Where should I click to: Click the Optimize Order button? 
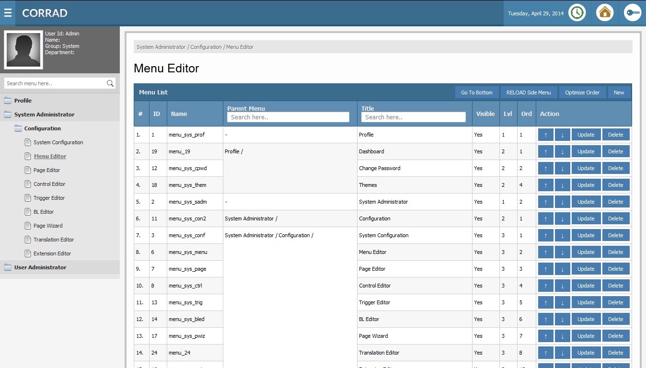coord(582,92)
